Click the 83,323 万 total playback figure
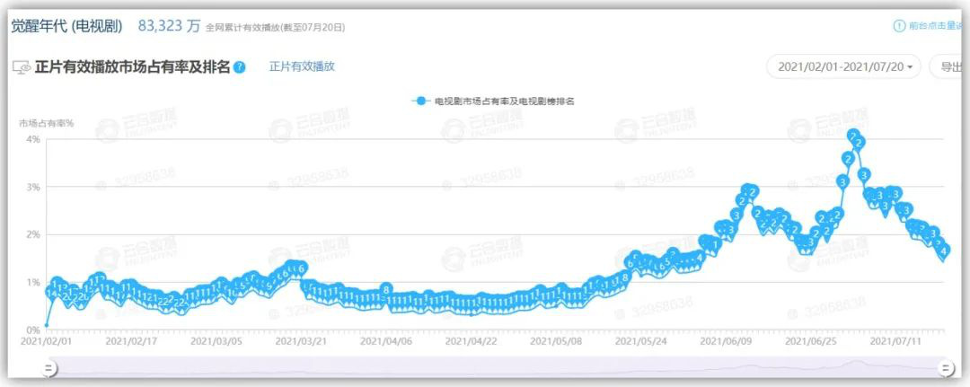 tap(169, 26)
